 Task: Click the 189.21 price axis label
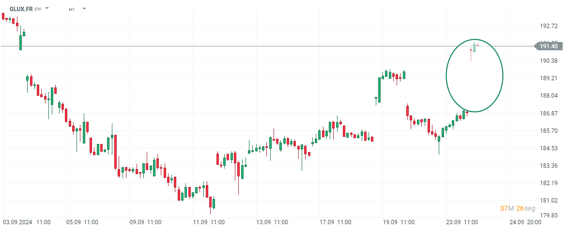coord(549,78)
